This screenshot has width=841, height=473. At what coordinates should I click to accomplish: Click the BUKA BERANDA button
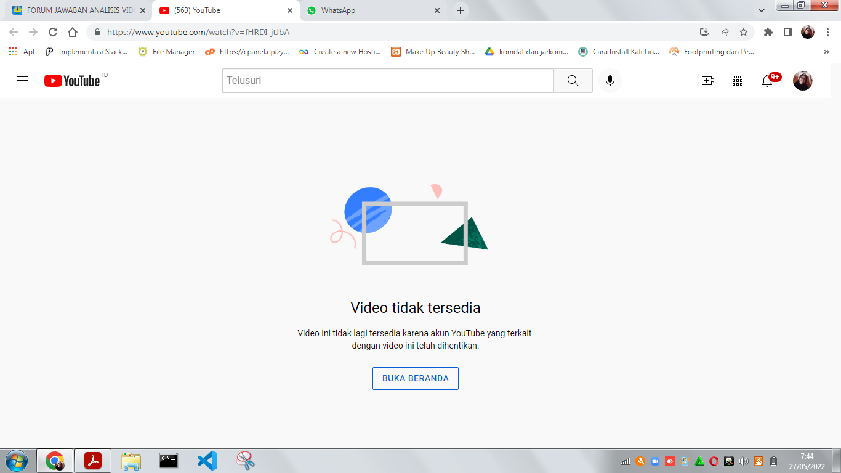416,378
